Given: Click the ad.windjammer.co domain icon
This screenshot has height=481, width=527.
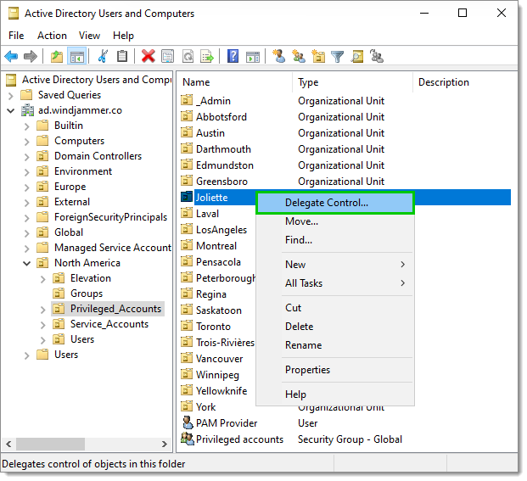Looking at the screenshot, I should [x=27, y=110].
